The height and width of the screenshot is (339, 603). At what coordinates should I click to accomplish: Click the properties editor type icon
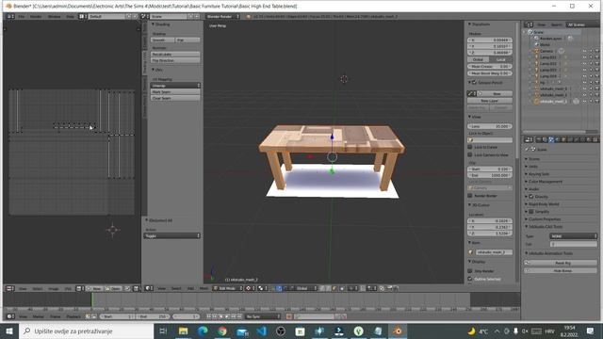529,140
